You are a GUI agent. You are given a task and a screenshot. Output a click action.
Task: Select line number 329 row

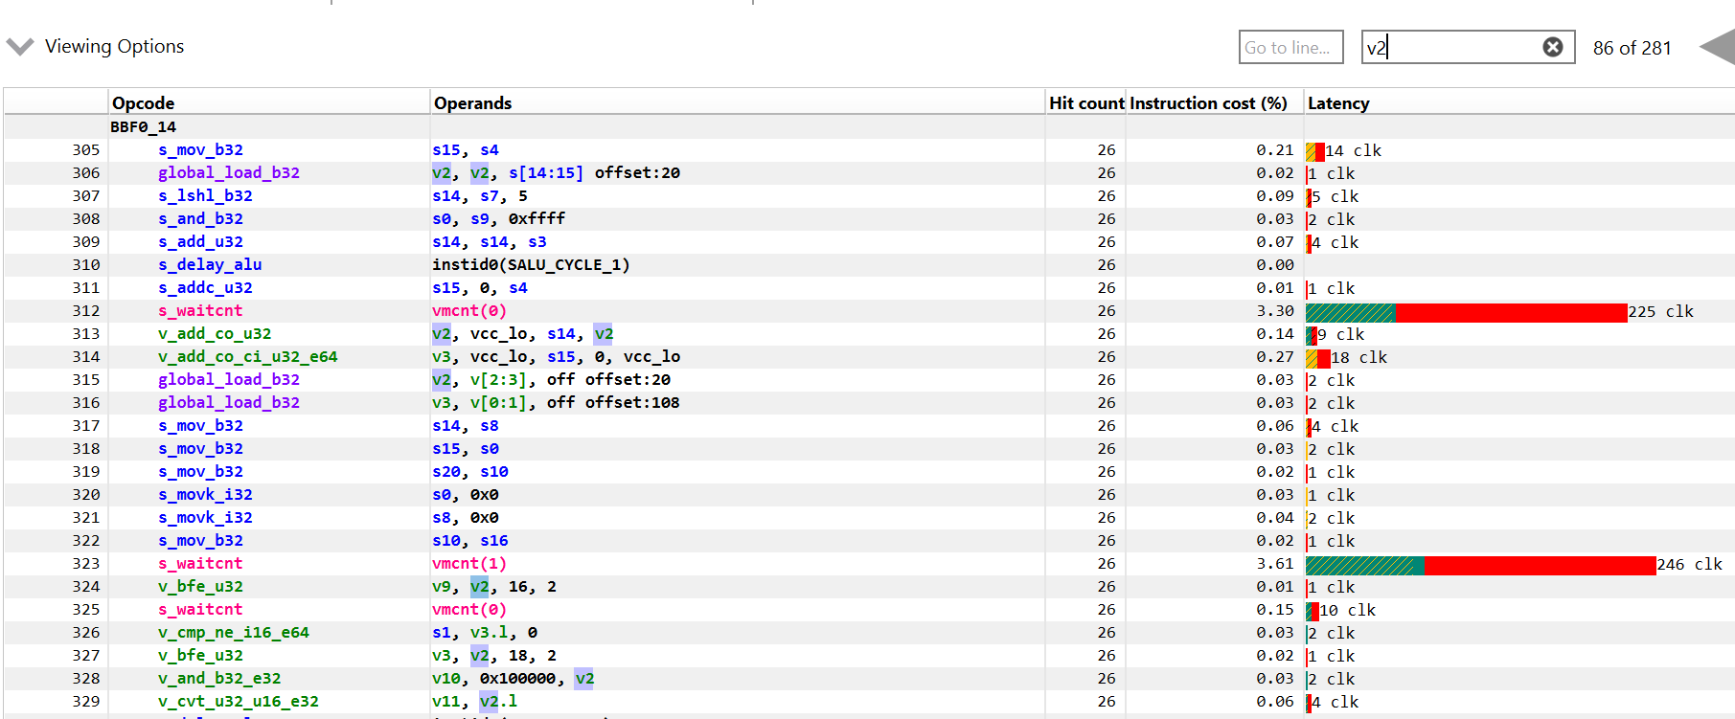[x=85, y=701]
